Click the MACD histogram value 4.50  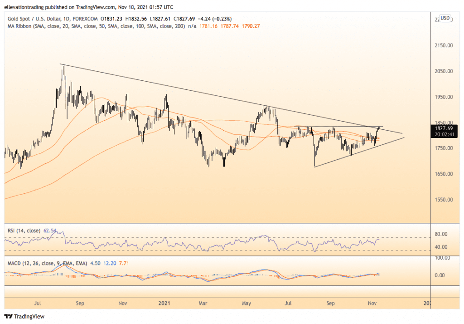coord(95,263)
